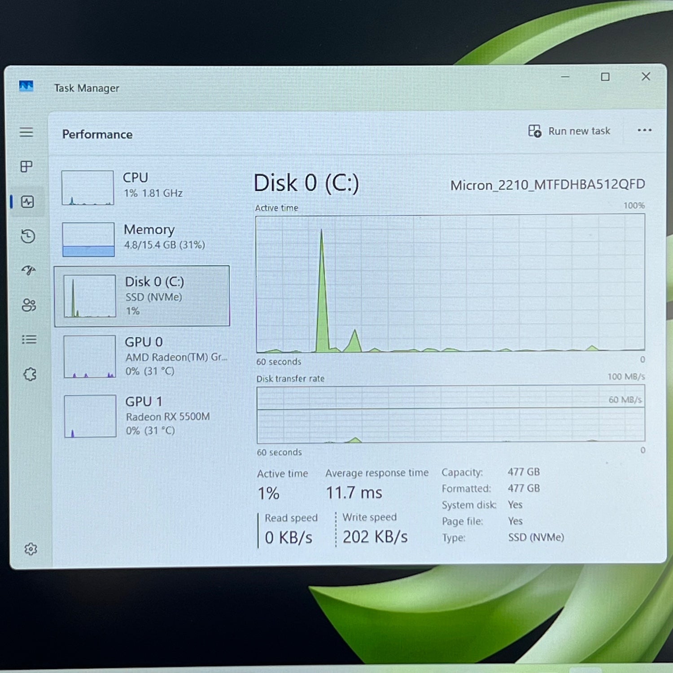Image resolution: width=673 pixels, height=673 pixels.
Task: Open the three-dot more options menu
Action: pos(644,131)
